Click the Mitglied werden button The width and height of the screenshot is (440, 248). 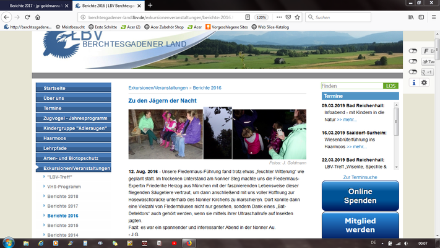[360, 225]
